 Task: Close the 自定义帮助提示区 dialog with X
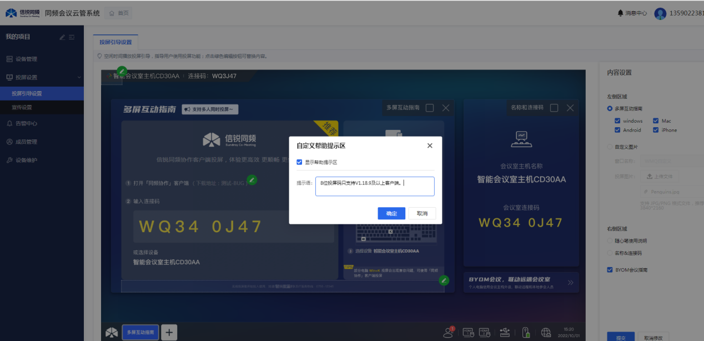click(x=430, y=146)
